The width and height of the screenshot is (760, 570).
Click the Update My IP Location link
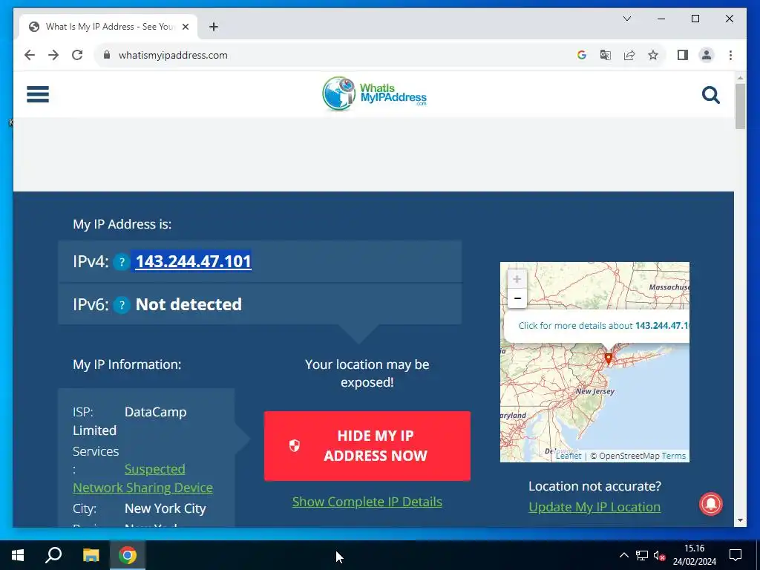(x=594, y=507)
